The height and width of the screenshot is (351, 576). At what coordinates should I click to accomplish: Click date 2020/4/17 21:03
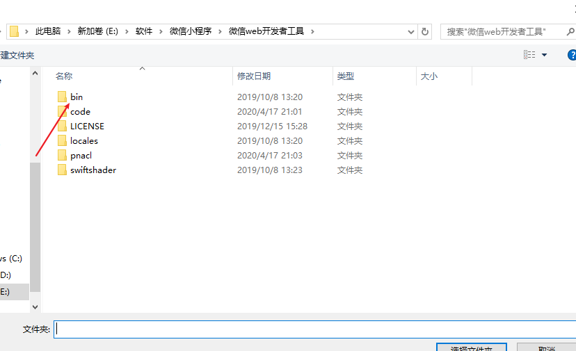[270, 155]
